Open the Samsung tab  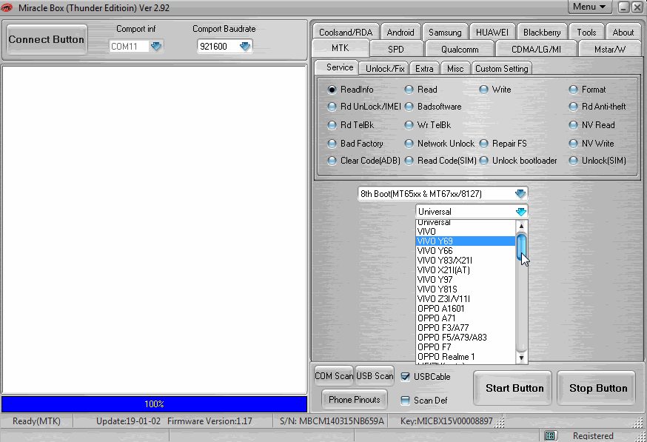pos(445,32)
